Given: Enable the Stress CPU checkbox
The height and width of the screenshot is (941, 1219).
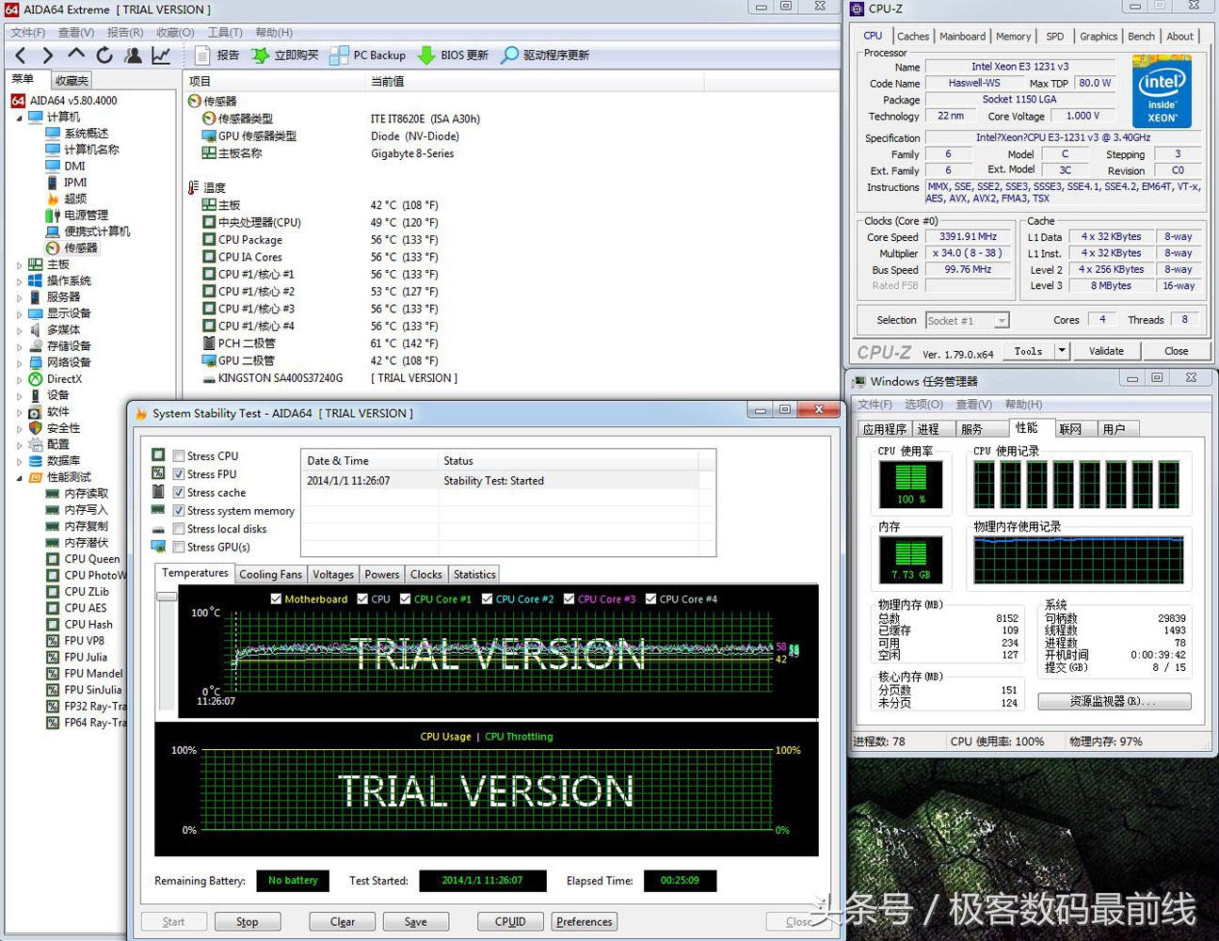Looking at the screenshot, I should click(x=179, y=456).
